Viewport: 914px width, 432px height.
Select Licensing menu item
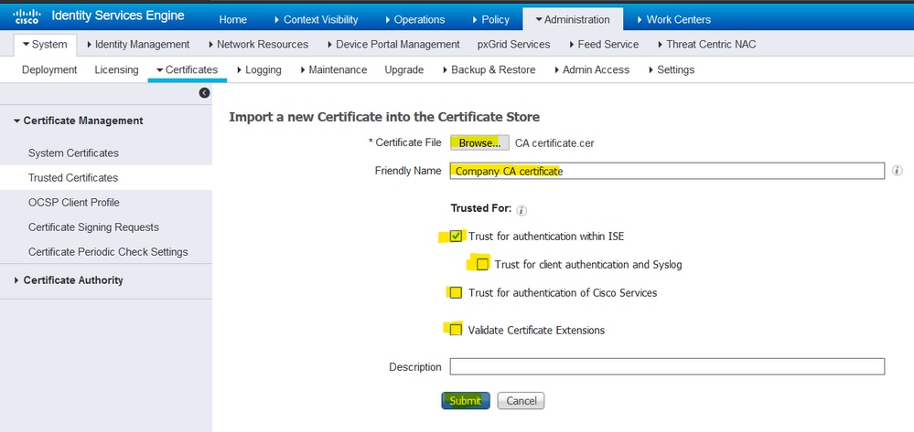click(116, 69)
